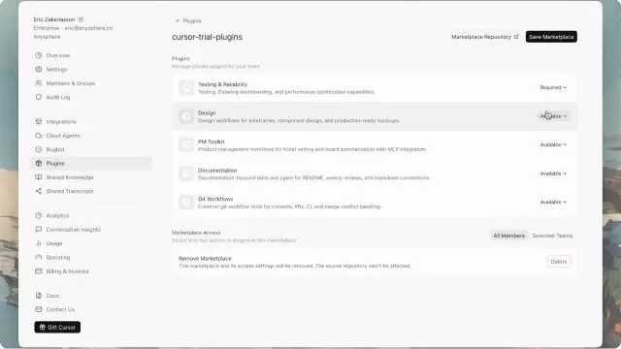This screenshot has height=349, width=621.
Task: Click the Git Workflows plugin icon
Action: pyautogui.click(x=186, y=202)
